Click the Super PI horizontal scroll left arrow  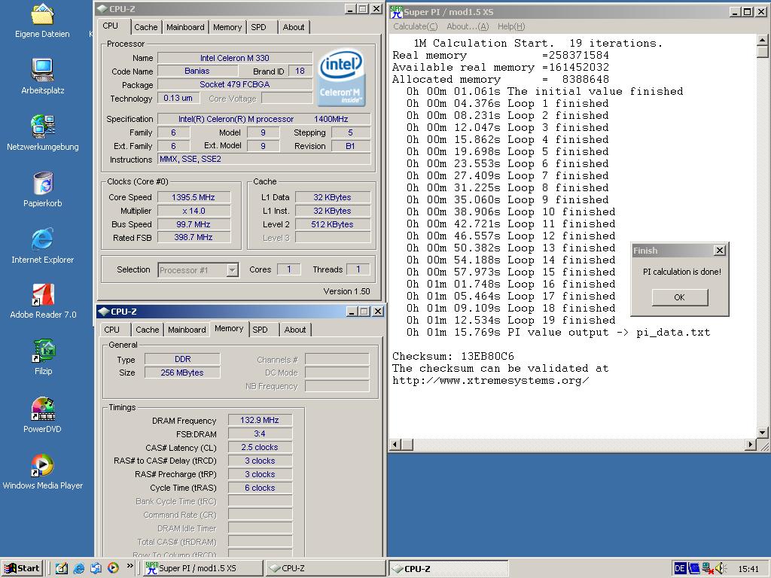coord(395,445)
